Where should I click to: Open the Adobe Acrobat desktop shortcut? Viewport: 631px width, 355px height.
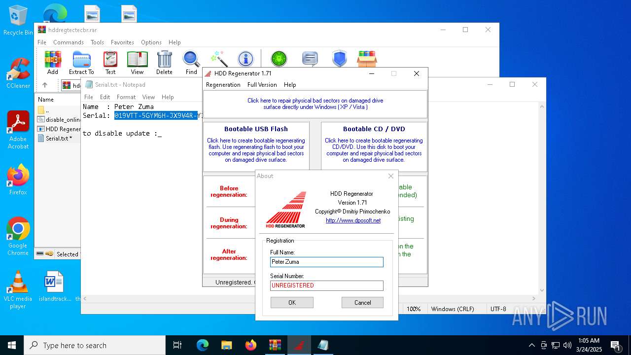point(18,130)
